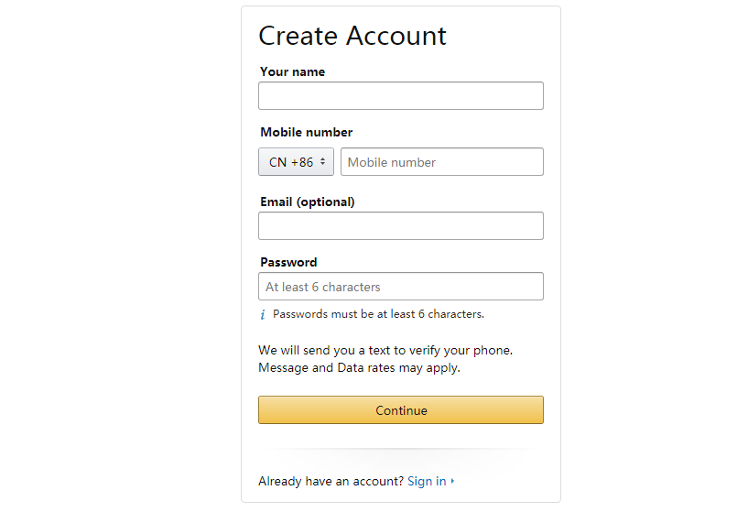The height and width of the screenshot is (523, 737).
Task: Follow the Sign in link
Action: [427, 482]
